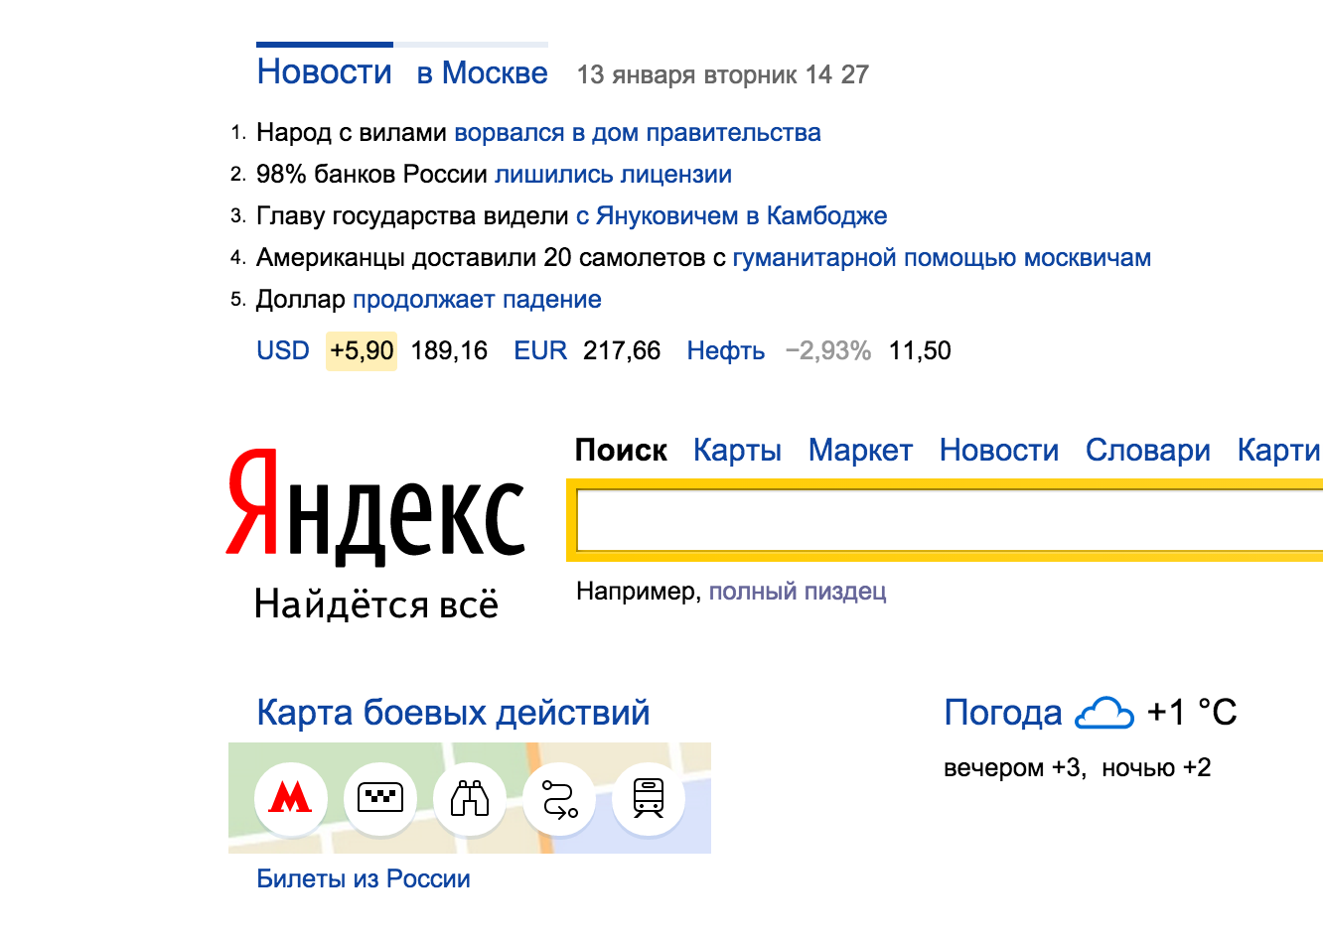Open Словари in the search navigation

(1148, 450)
